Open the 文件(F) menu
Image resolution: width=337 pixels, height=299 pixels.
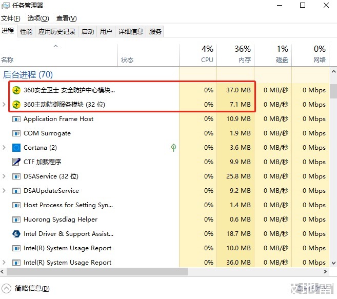11,18
